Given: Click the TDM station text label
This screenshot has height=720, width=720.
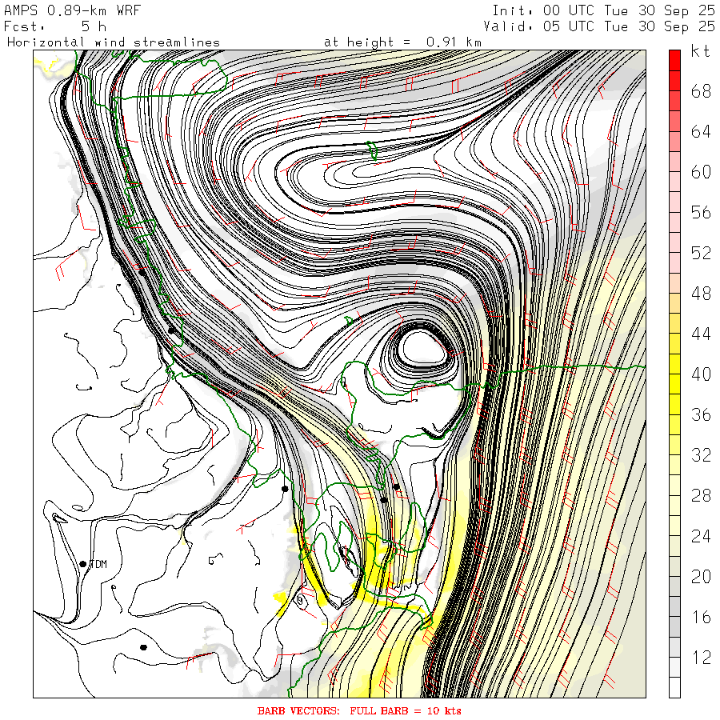Looking at the screenshot, I should pos(98,564).
